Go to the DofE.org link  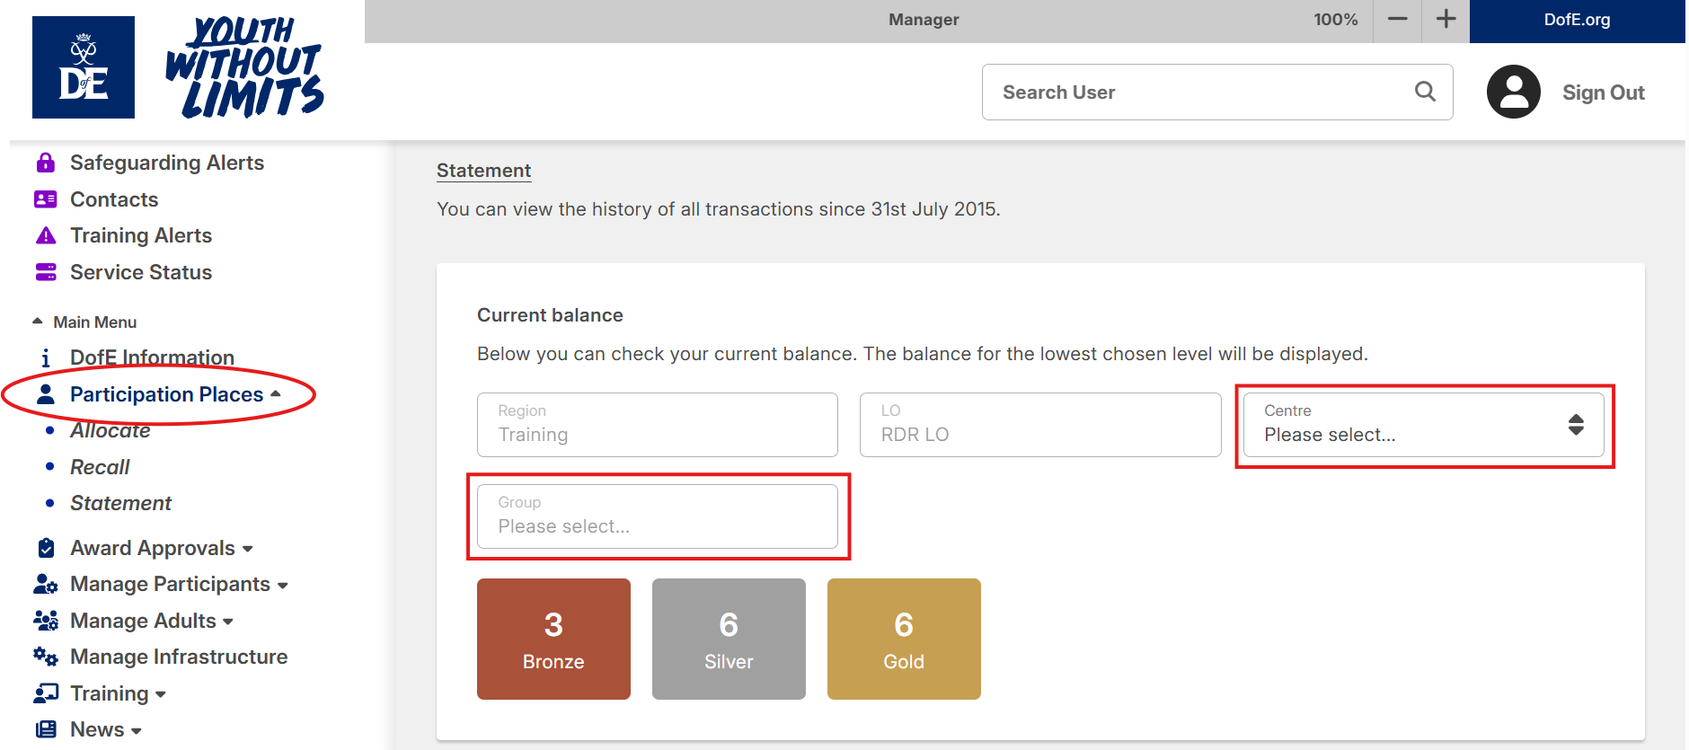click(x=1577, y=20)
